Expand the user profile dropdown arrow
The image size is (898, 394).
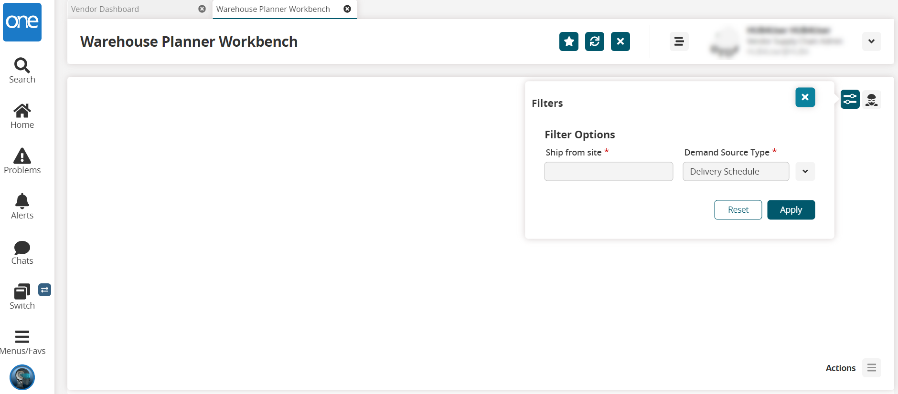point(871,41)
